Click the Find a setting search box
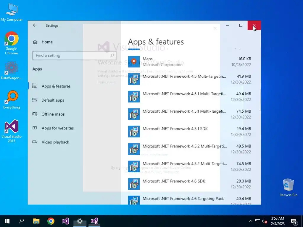 point(74,56)
